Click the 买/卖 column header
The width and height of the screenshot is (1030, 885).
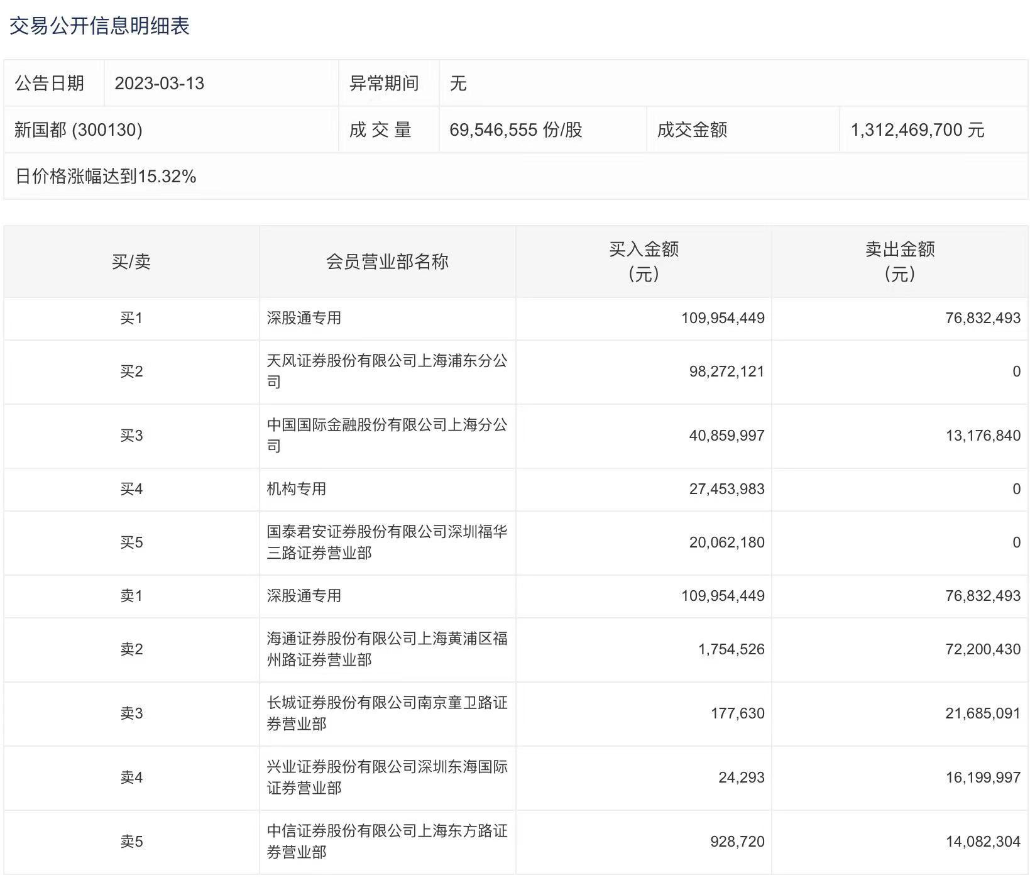point(131,261)
